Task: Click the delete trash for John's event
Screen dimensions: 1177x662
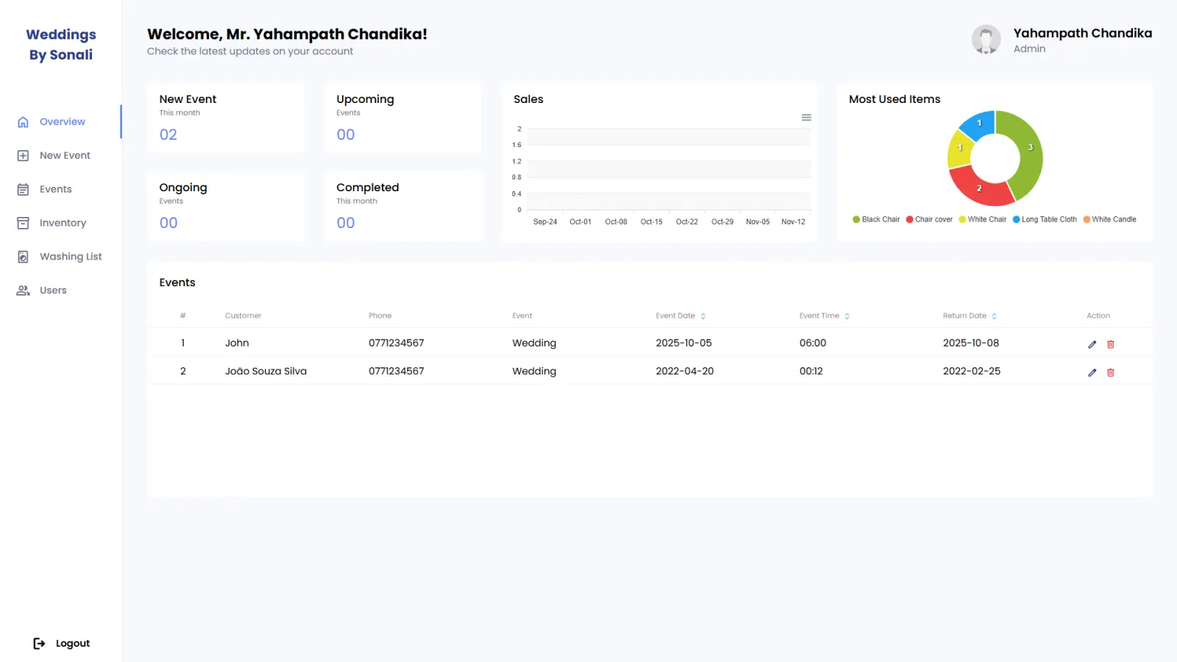Action: coord(1111,344)
